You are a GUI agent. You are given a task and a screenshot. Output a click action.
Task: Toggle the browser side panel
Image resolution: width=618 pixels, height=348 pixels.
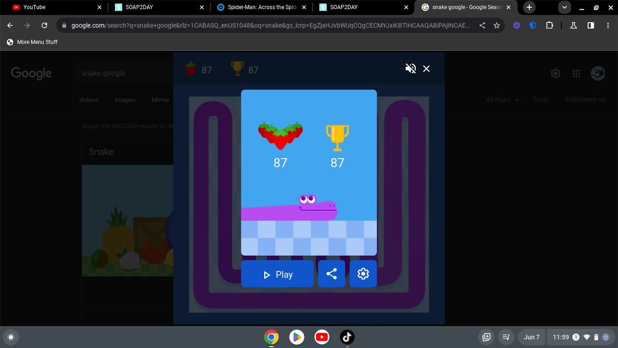coord(591,26)
